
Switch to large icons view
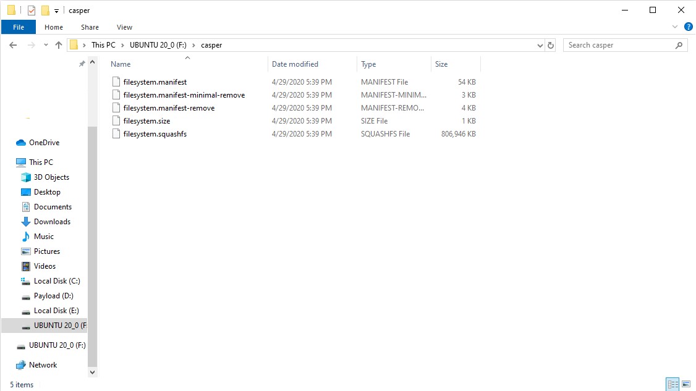pos(685,384)
